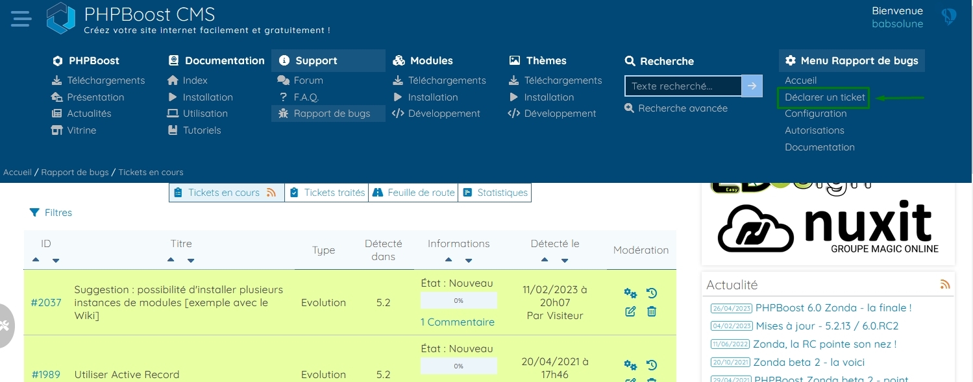
Task: Sort Titre column descending
Action: coord(191,261)
